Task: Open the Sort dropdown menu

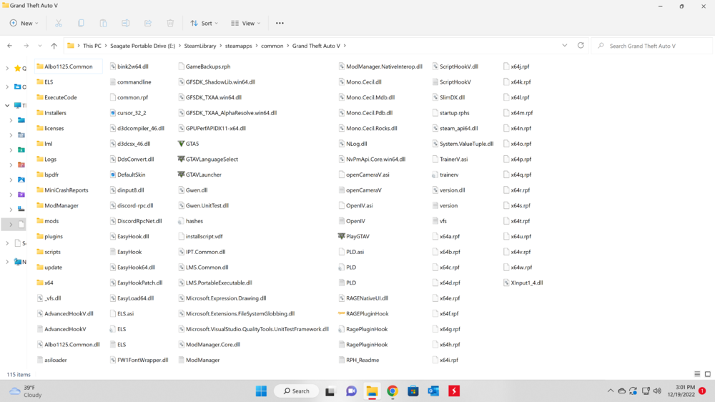Action: click(204, 24)
